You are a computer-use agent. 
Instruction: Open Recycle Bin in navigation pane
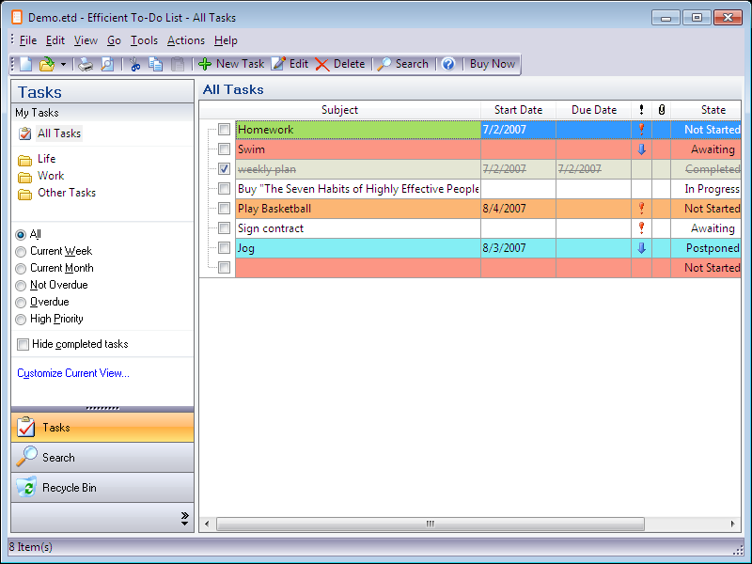coord(69,488)
